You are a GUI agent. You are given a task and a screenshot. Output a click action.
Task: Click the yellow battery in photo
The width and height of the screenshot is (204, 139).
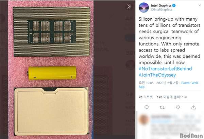point(52,73)
